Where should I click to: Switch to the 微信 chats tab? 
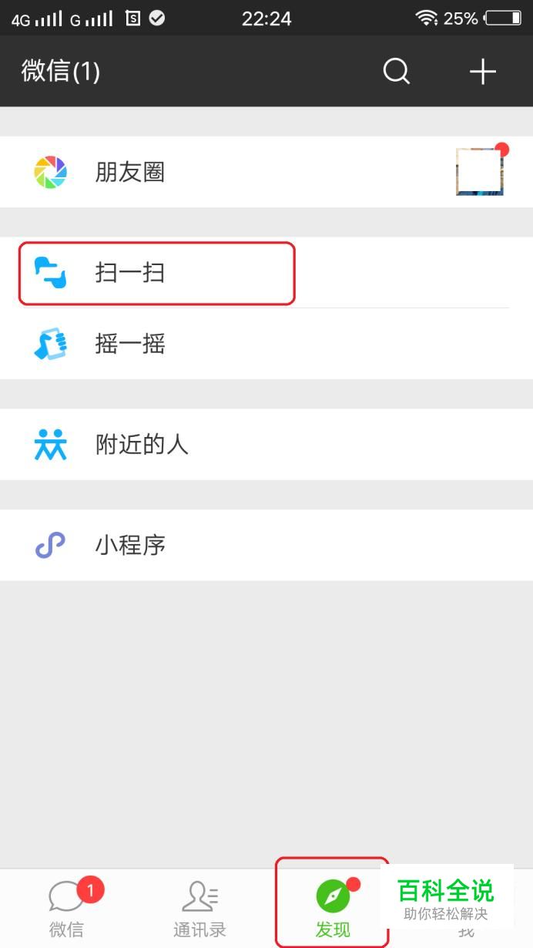click(x=67, y=909)
